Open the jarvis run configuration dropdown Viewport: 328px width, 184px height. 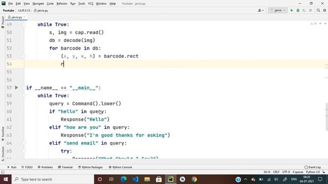[x=278, y=10]
